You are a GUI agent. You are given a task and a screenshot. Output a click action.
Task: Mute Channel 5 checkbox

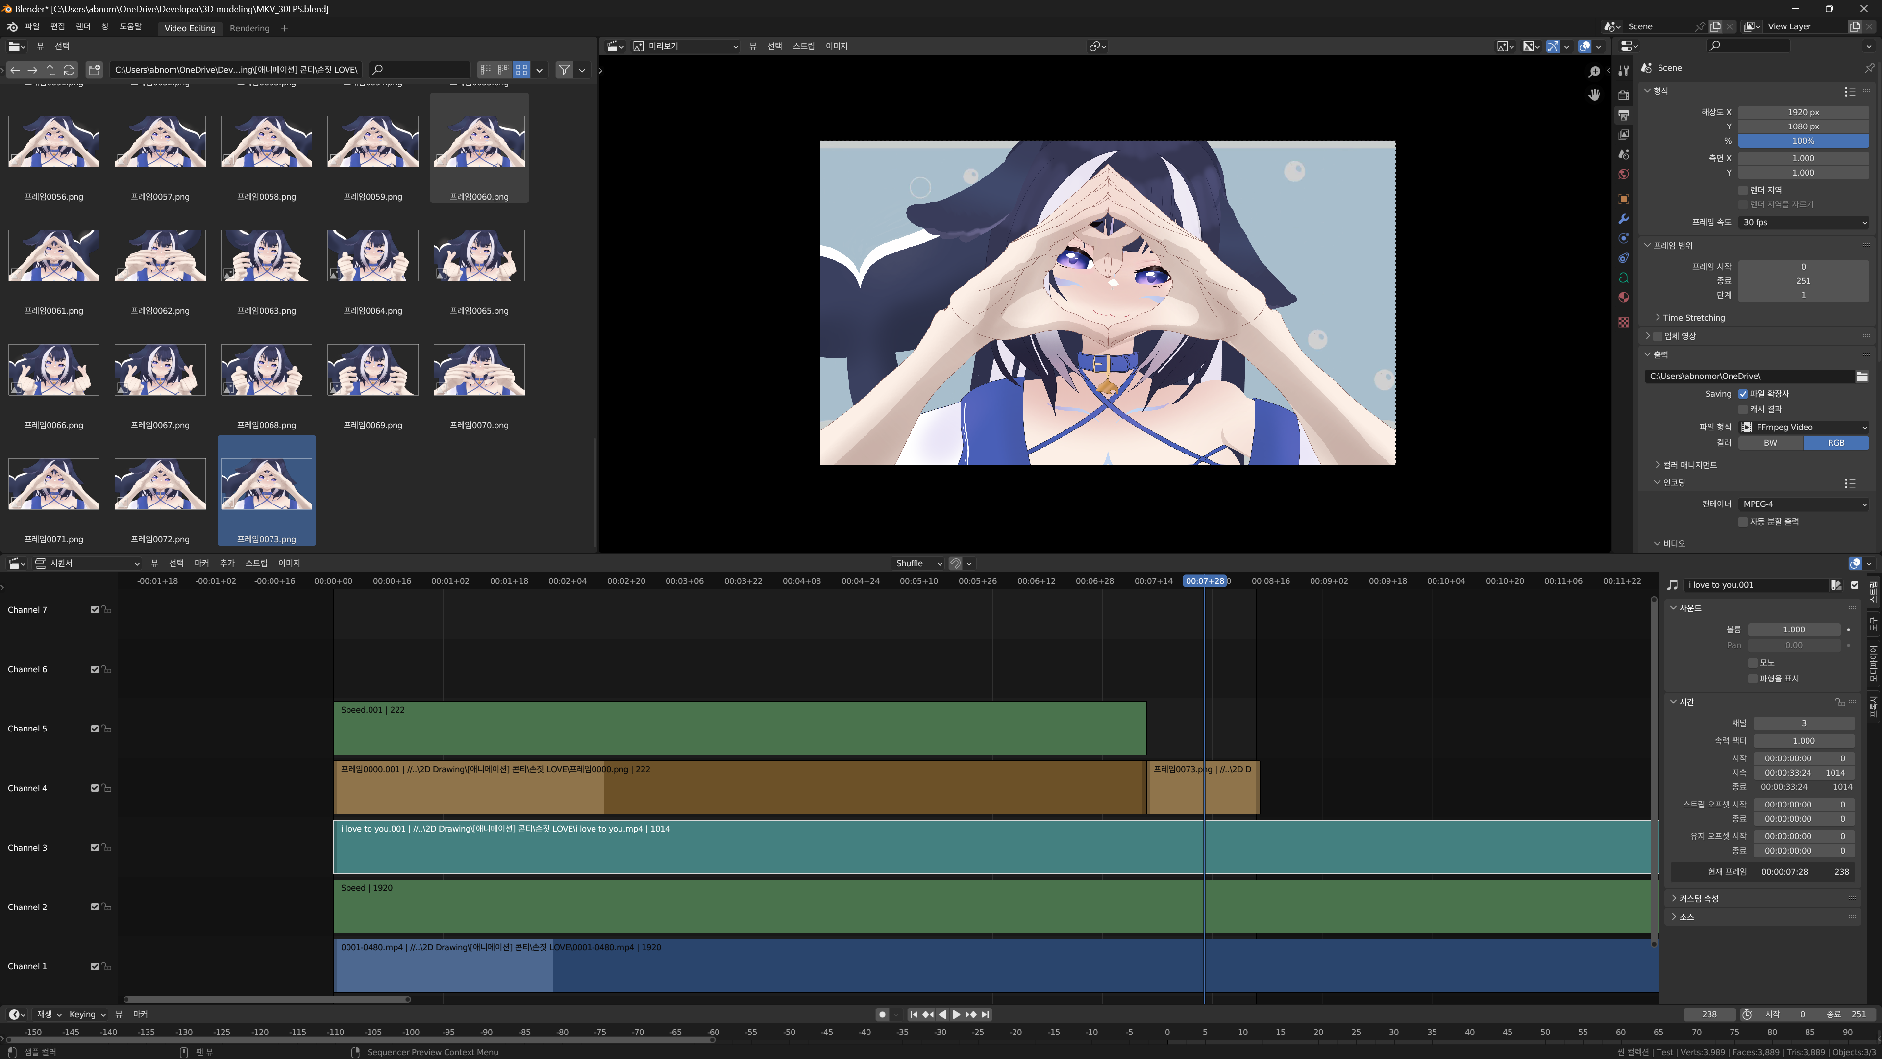tap(94, 729)
